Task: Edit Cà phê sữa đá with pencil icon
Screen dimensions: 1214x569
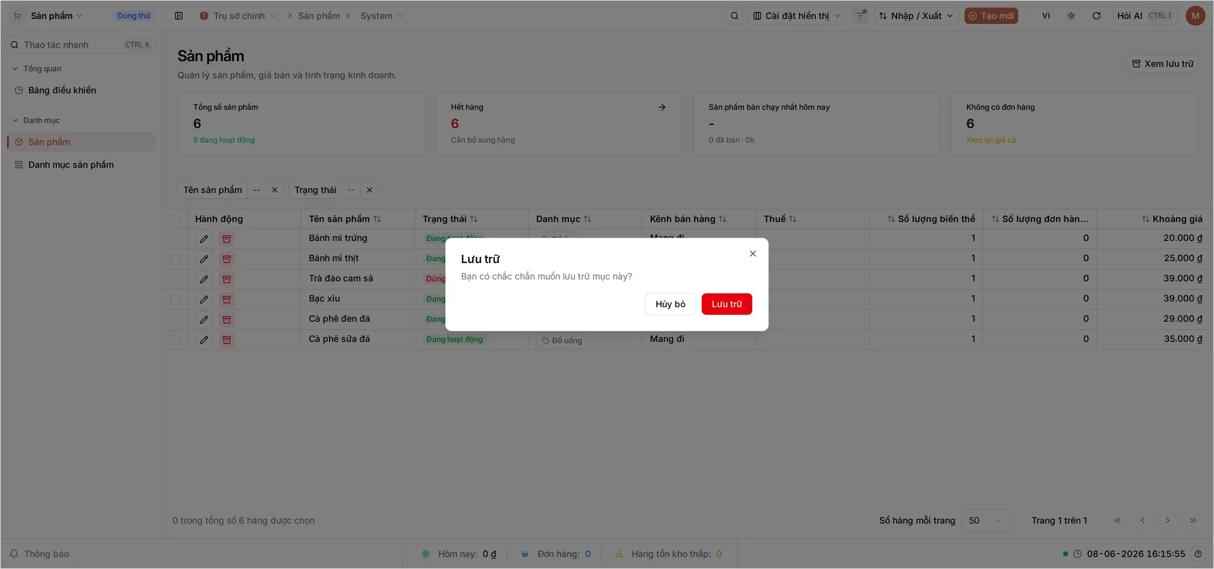Action: click(x=204, y=340)
